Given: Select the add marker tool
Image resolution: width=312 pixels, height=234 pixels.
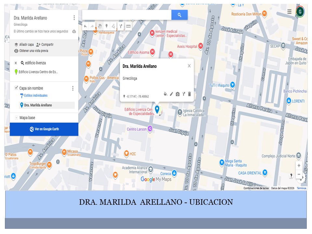Looking at the screenshot, I should click(x=107, y=26).
